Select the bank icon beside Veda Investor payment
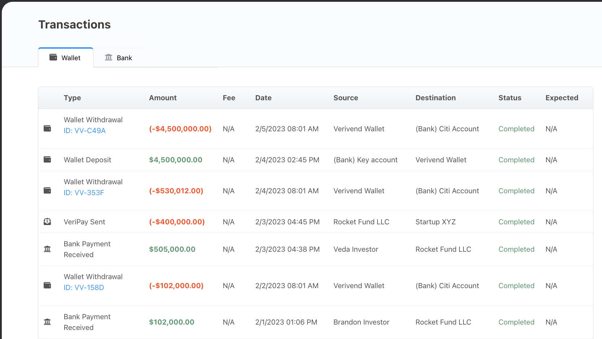Viewport: 602px width, 339px height. coord(47,249)
